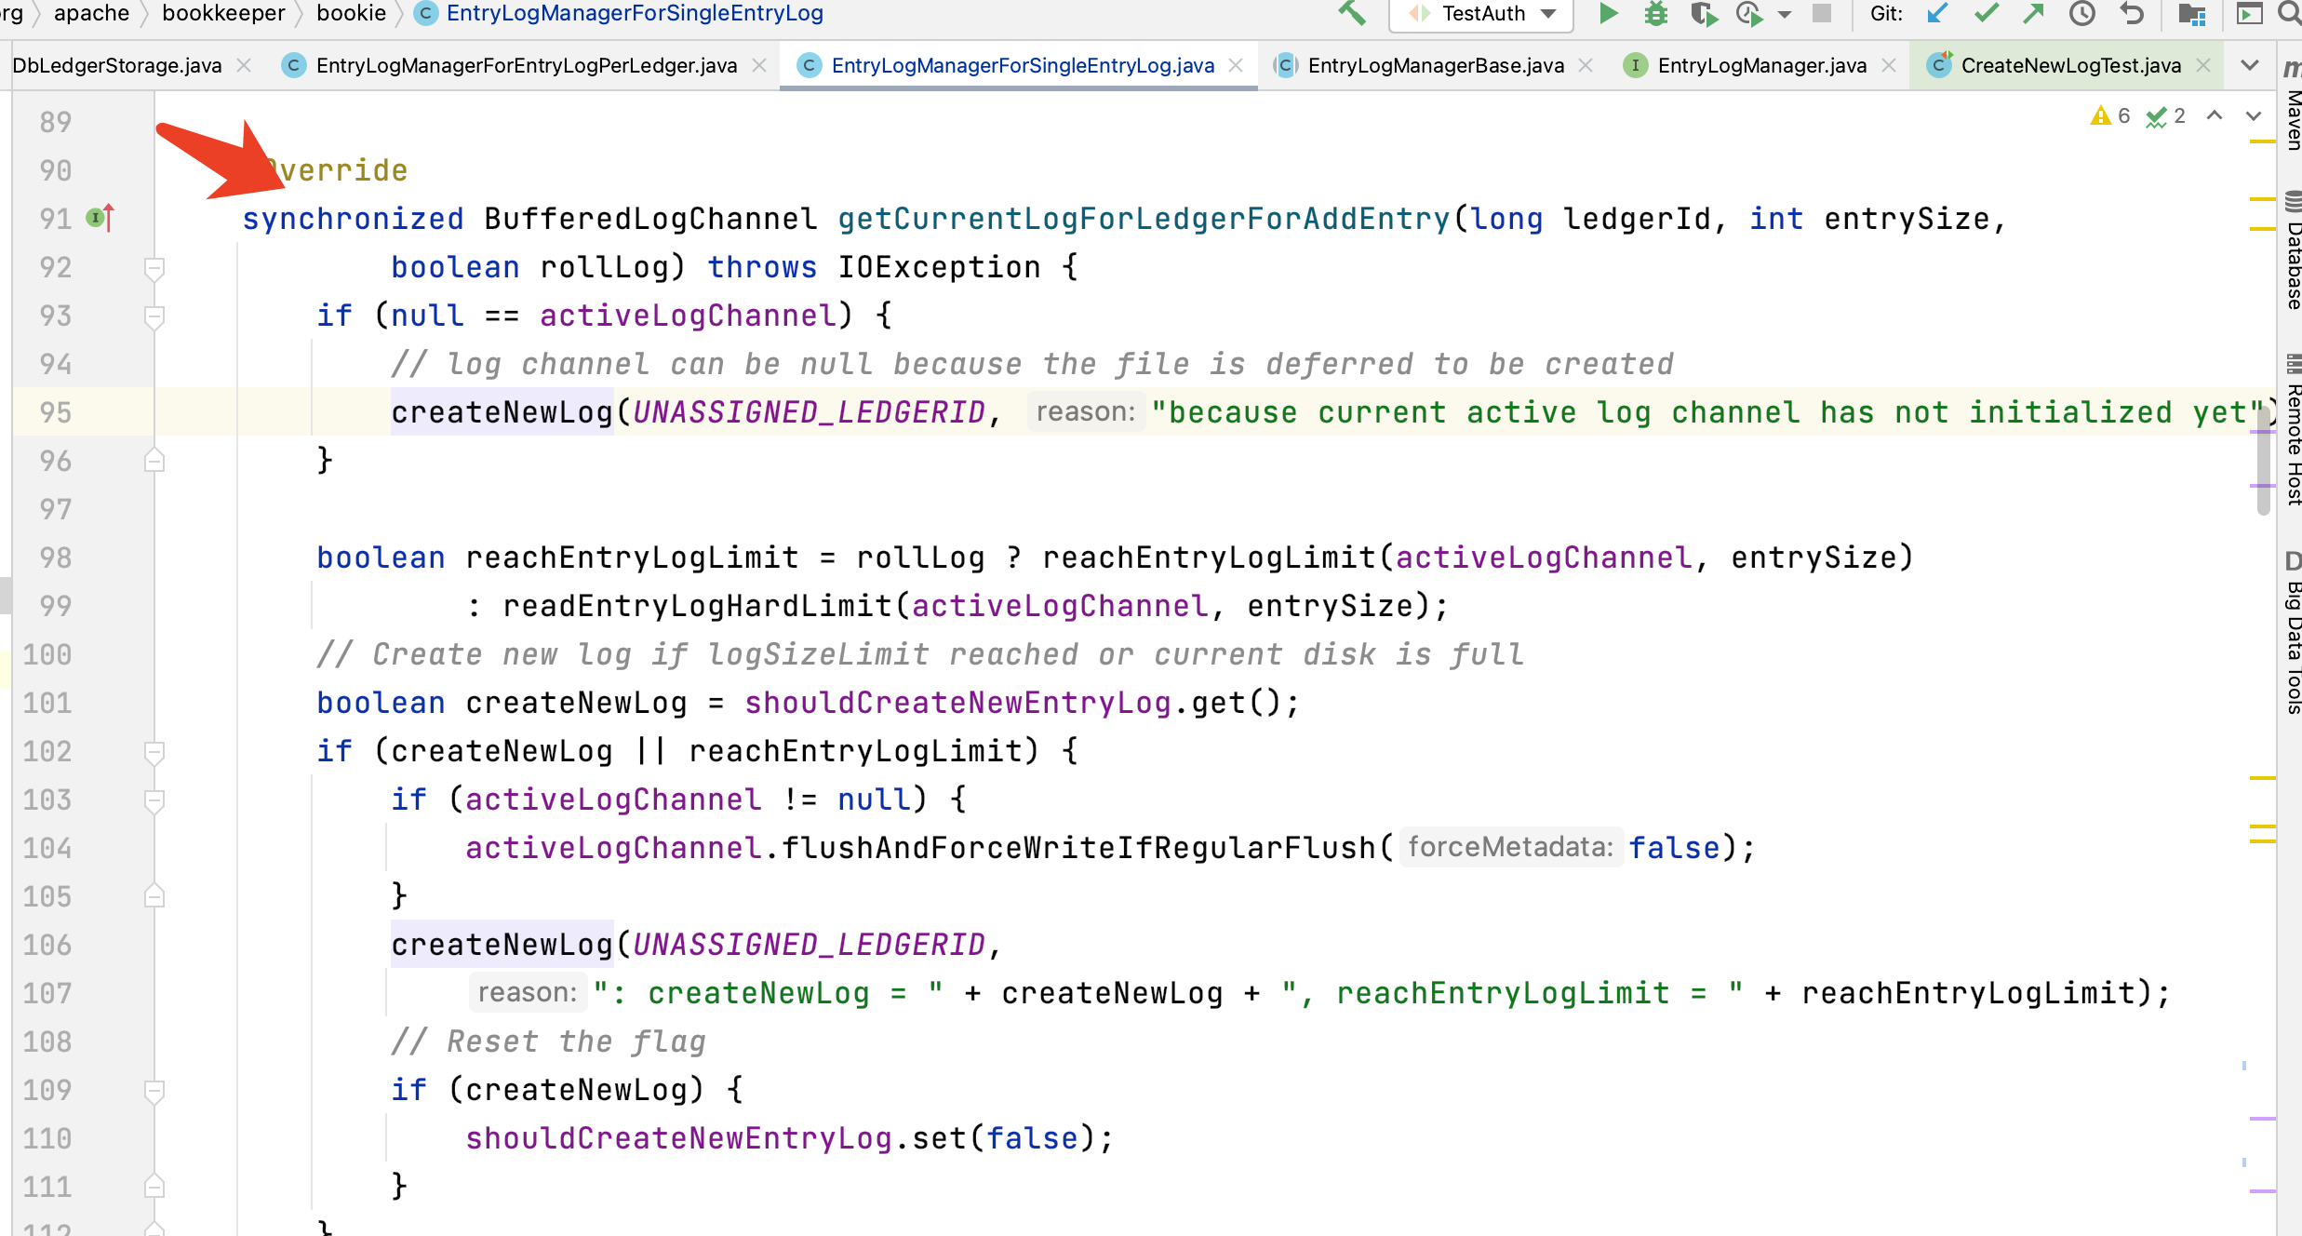
Task: Git update project blue arrow icon
Action: tap(1937, 14)
